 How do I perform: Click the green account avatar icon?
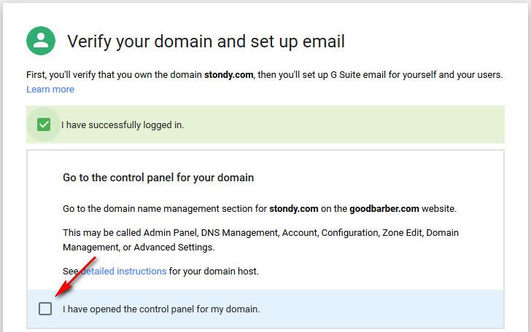42,41
